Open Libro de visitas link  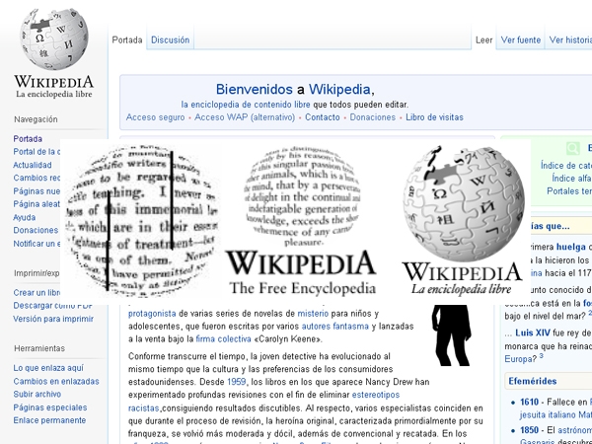(434, 117)
